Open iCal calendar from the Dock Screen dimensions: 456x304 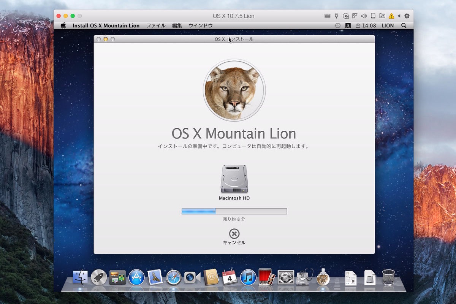[x=230, y=277]
